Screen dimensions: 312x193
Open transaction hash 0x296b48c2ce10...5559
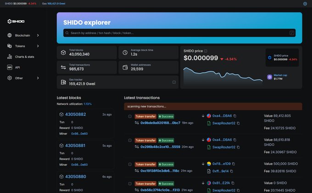coord(160,147)
